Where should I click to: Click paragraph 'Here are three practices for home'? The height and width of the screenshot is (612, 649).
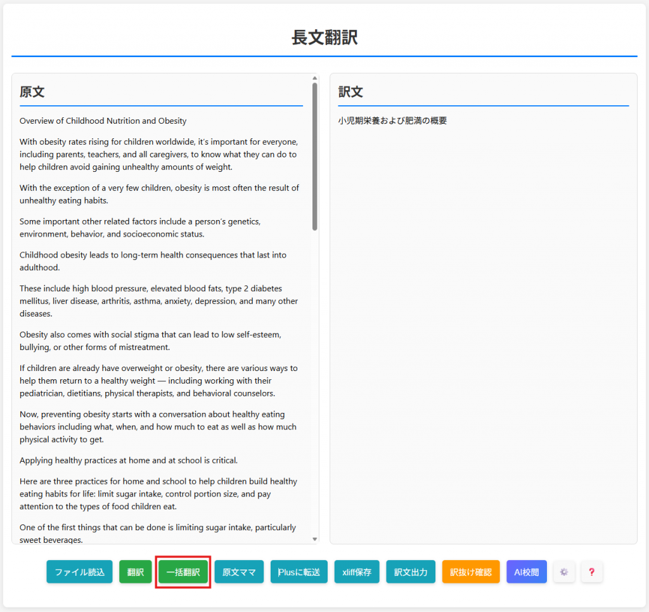[158, 494]
